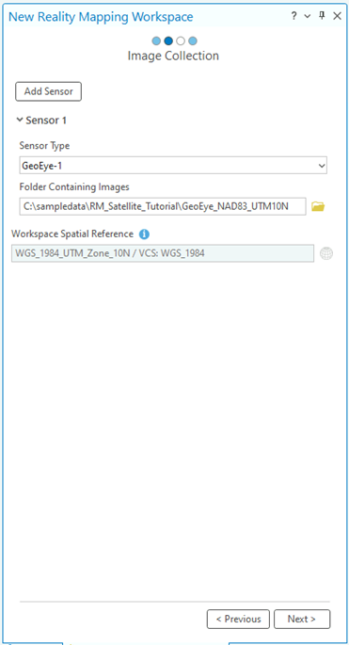Show Workspace Spatial Reference info icon
The width and height of the screenshot is (349, 645).
pos(144,234)
